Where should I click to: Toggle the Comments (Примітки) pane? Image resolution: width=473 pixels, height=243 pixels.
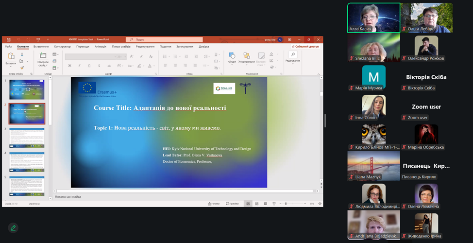[232, 204]
